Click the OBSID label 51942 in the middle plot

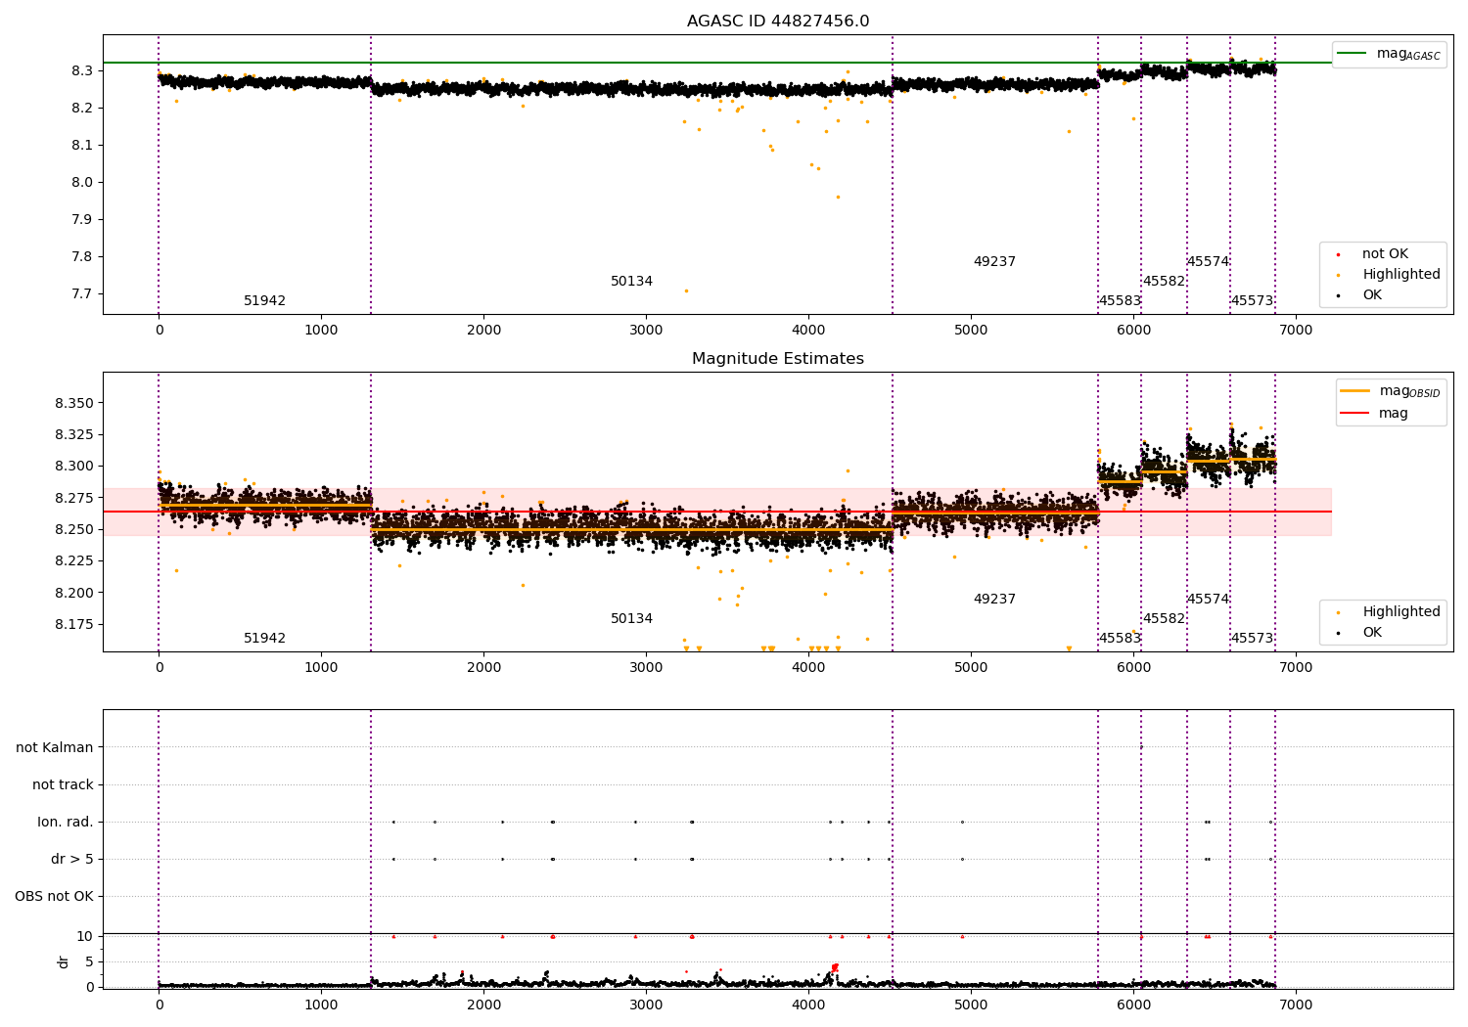pos(264,639)
